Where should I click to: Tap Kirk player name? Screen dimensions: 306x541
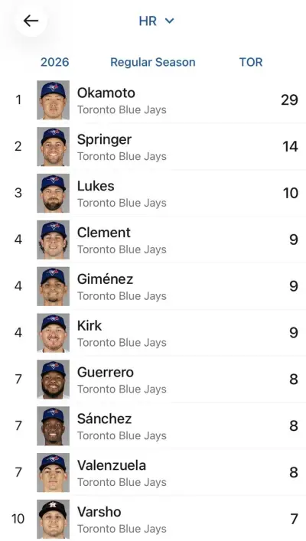pos(90,326)
